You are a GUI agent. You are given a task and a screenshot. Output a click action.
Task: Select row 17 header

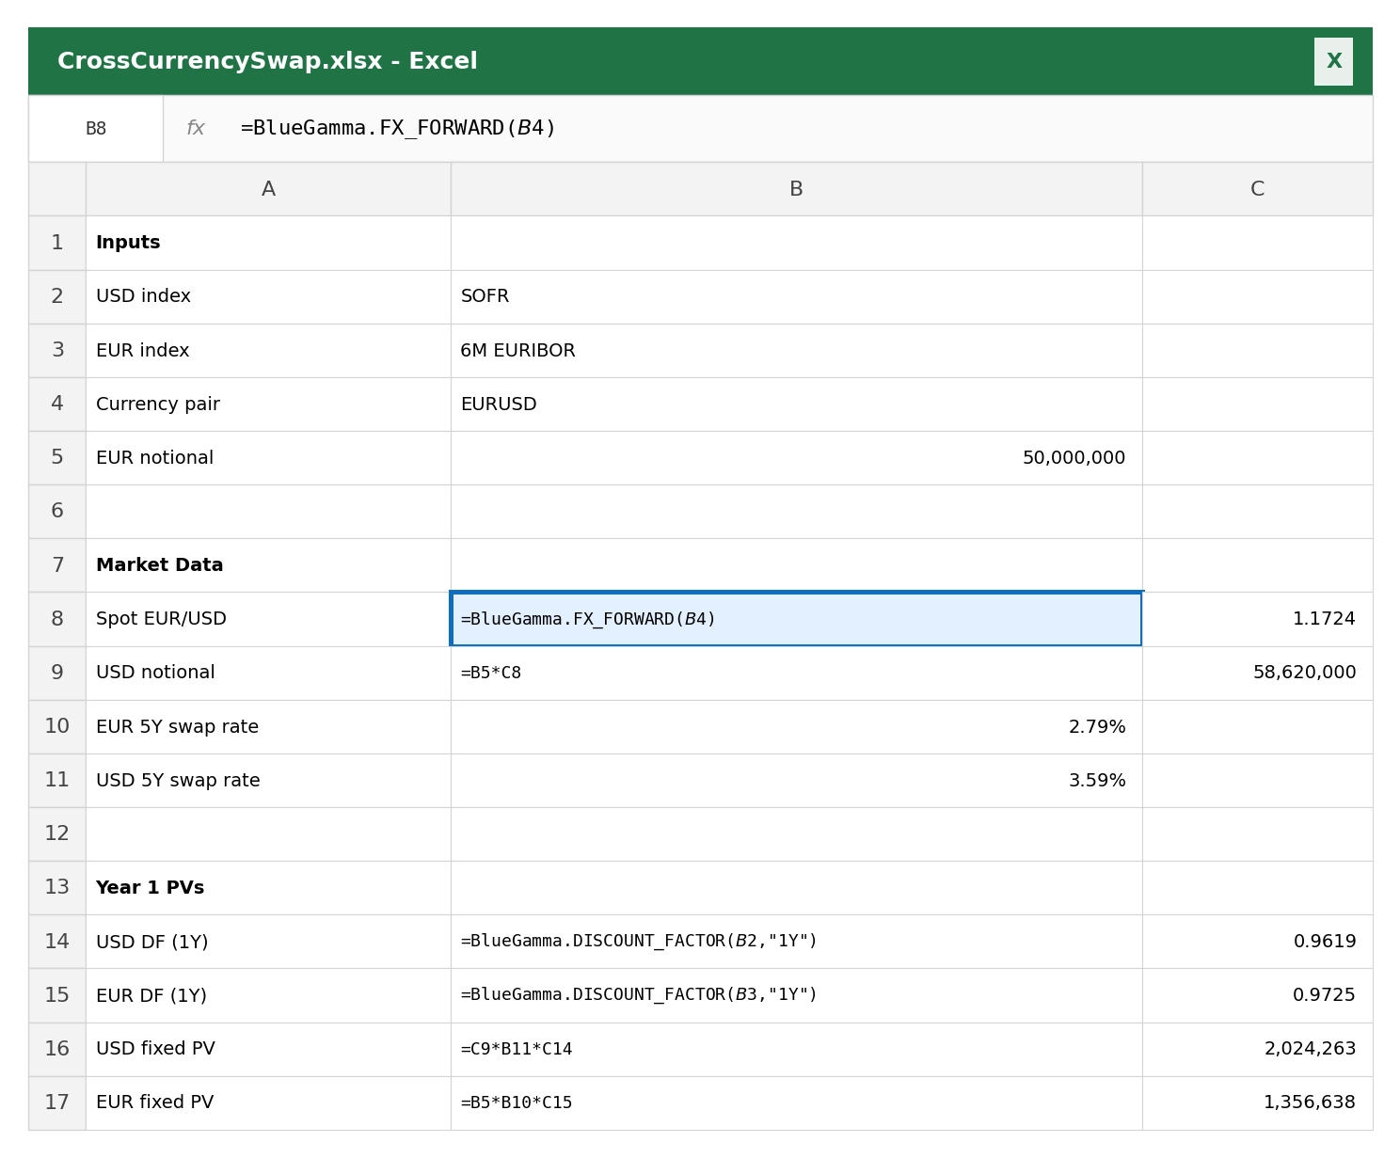point(56,1102)
